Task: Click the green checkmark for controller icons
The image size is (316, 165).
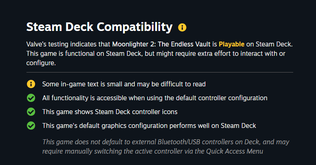Action: [x=31, y=112]
